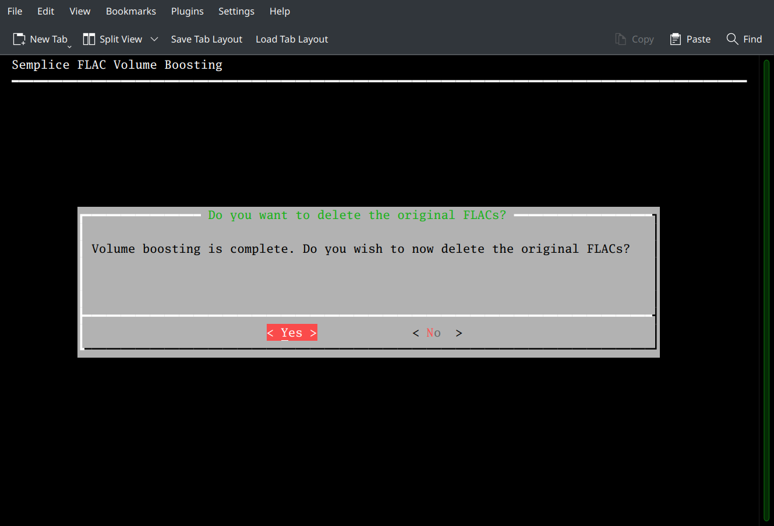774x526 pixels.
Task: Open the Bookmarks menu
Action: pos(130,11)
